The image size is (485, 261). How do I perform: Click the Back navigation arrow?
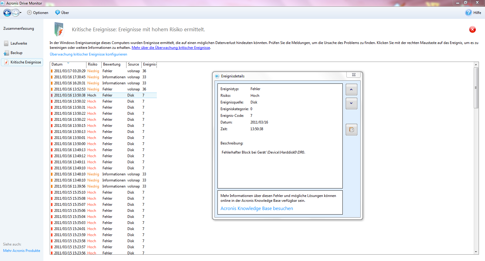click(7, 13)
